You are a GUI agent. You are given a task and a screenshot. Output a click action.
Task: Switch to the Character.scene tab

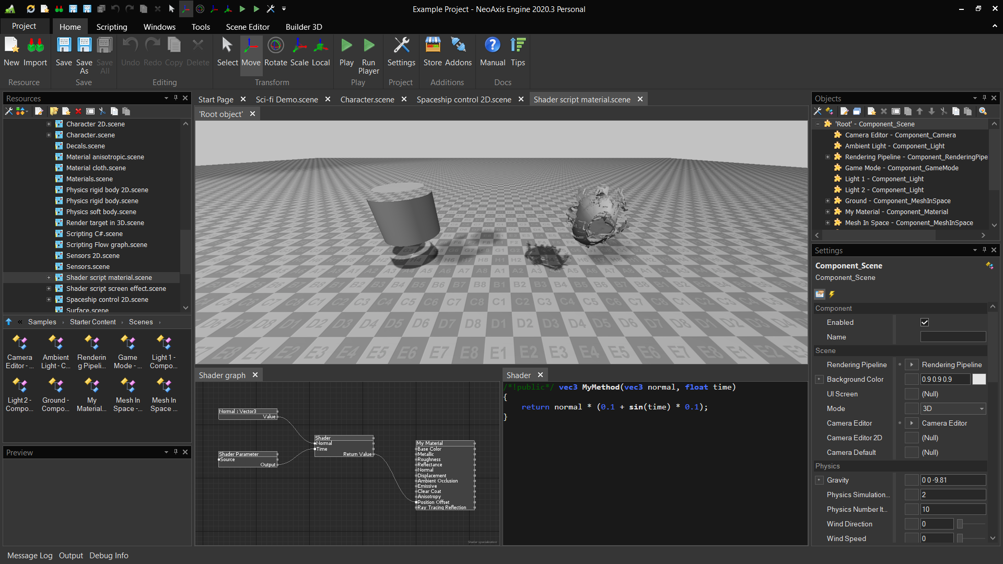367,99
